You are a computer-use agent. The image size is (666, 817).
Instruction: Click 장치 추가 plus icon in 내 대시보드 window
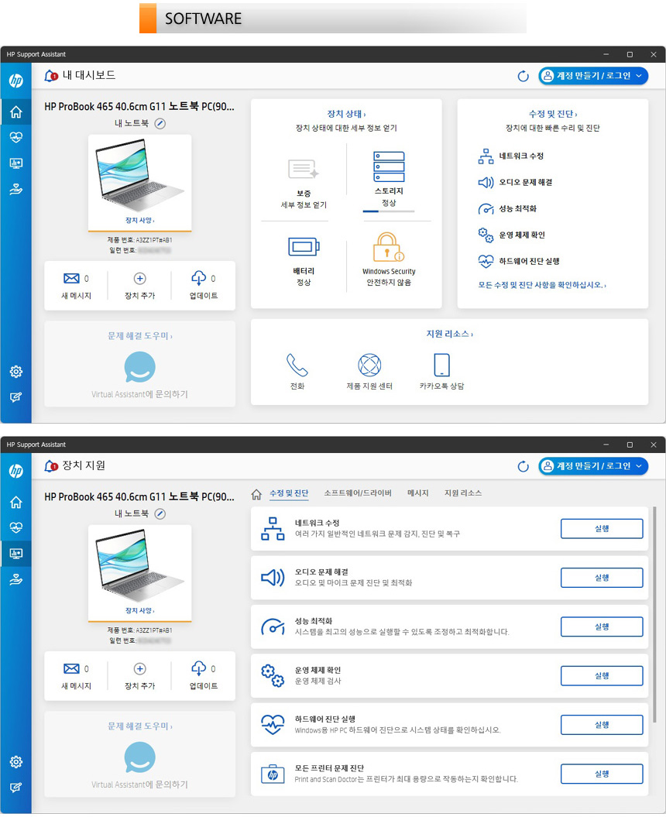click(139, 278)
